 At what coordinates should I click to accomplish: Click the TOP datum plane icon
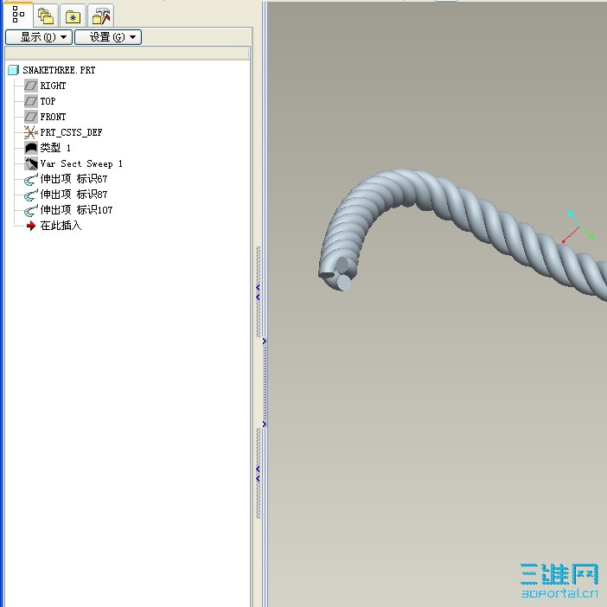click(31, 101)
